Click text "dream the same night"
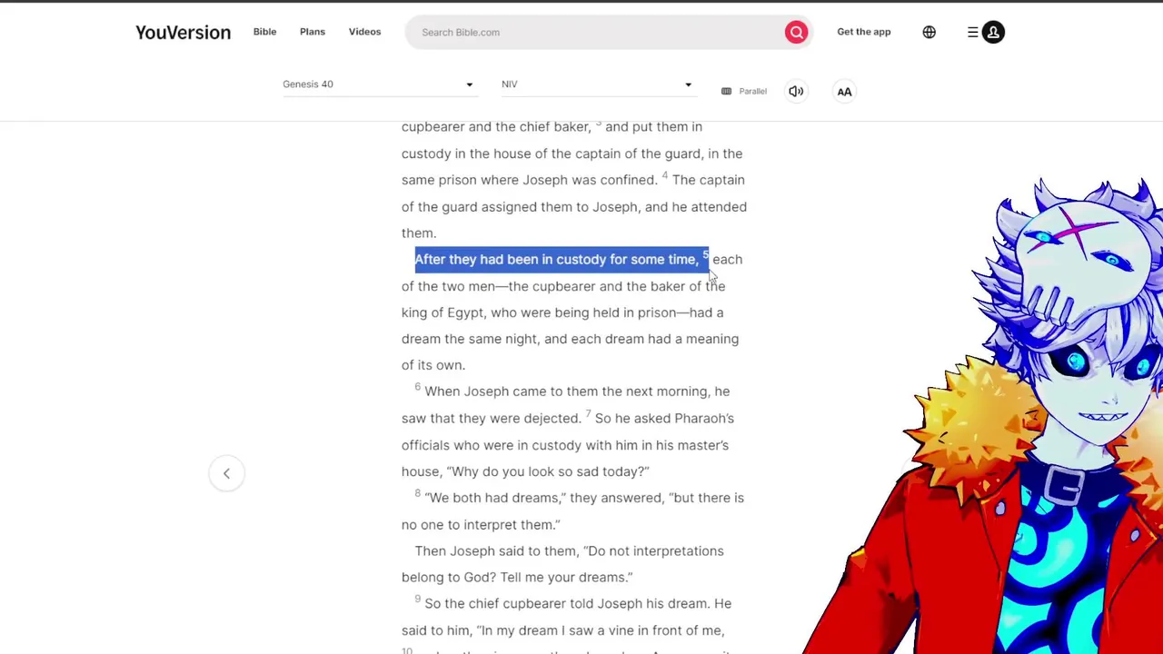The width and height of the screenshot is (1163, 654). [470, 339]
